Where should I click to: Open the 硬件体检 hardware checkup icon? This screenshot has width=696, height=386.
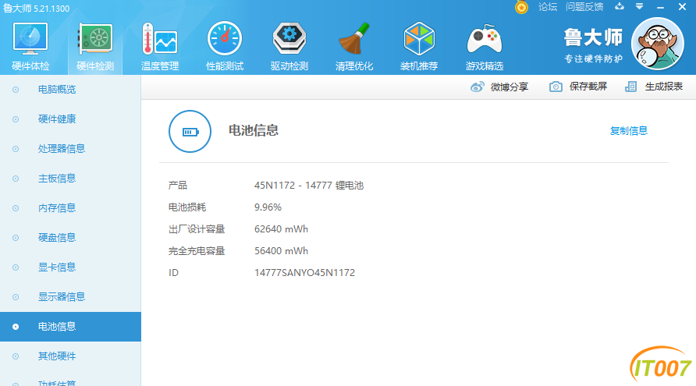click(30, 47)
